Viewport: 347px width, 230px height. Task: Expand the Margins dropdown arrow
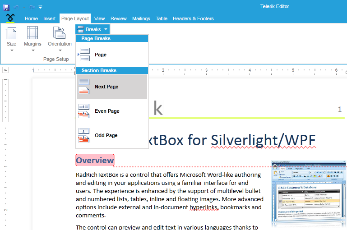tap(33, 51)
